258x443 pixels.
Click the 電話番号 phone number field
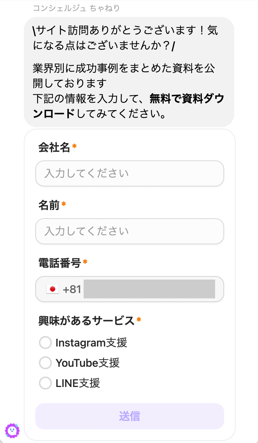[149, 289]
